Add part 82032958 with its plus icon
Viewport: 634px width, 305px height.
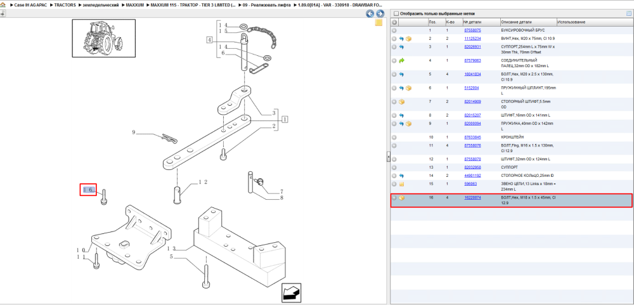pyautogui.click(x=394, y=167)
